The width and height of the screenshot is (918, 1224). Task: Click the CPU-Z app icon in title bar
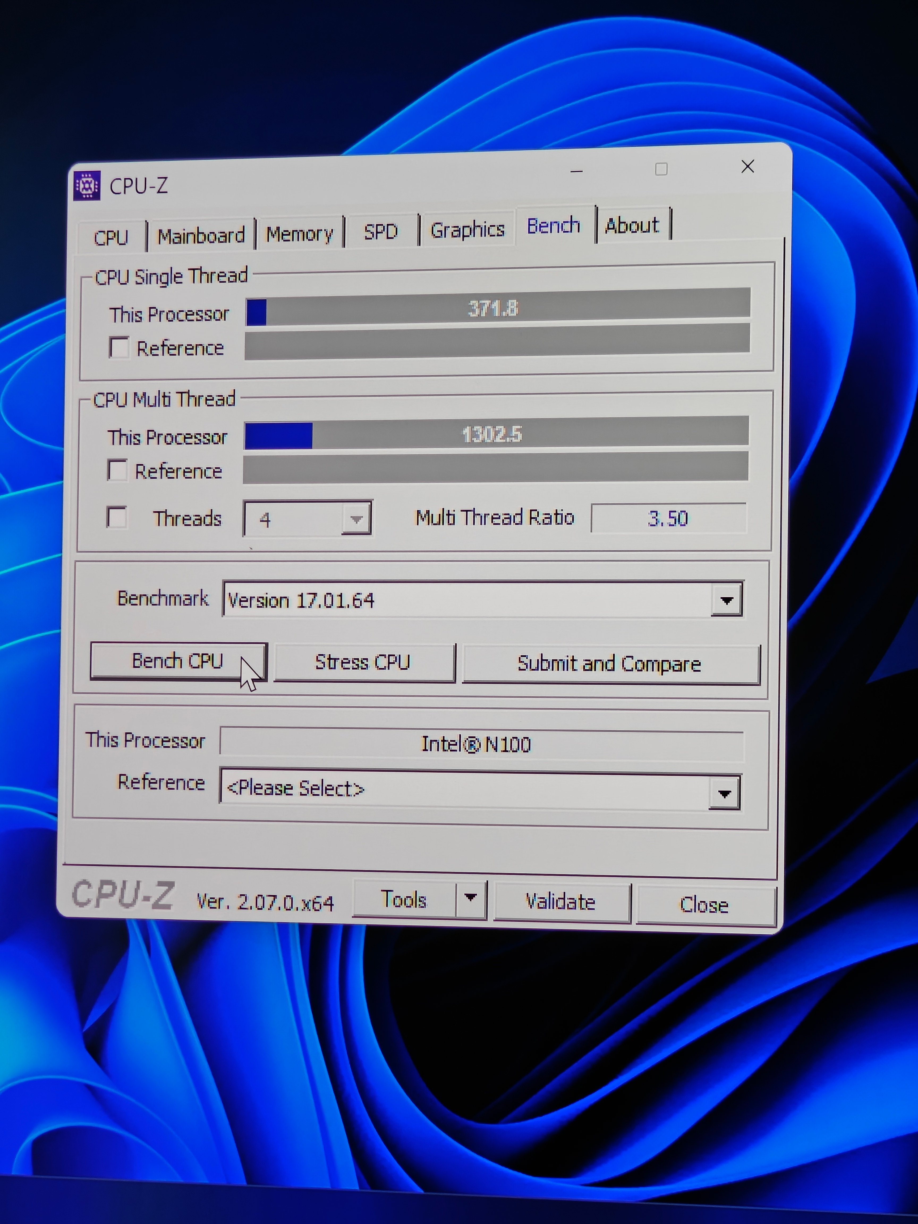click(x=87, y=186)
